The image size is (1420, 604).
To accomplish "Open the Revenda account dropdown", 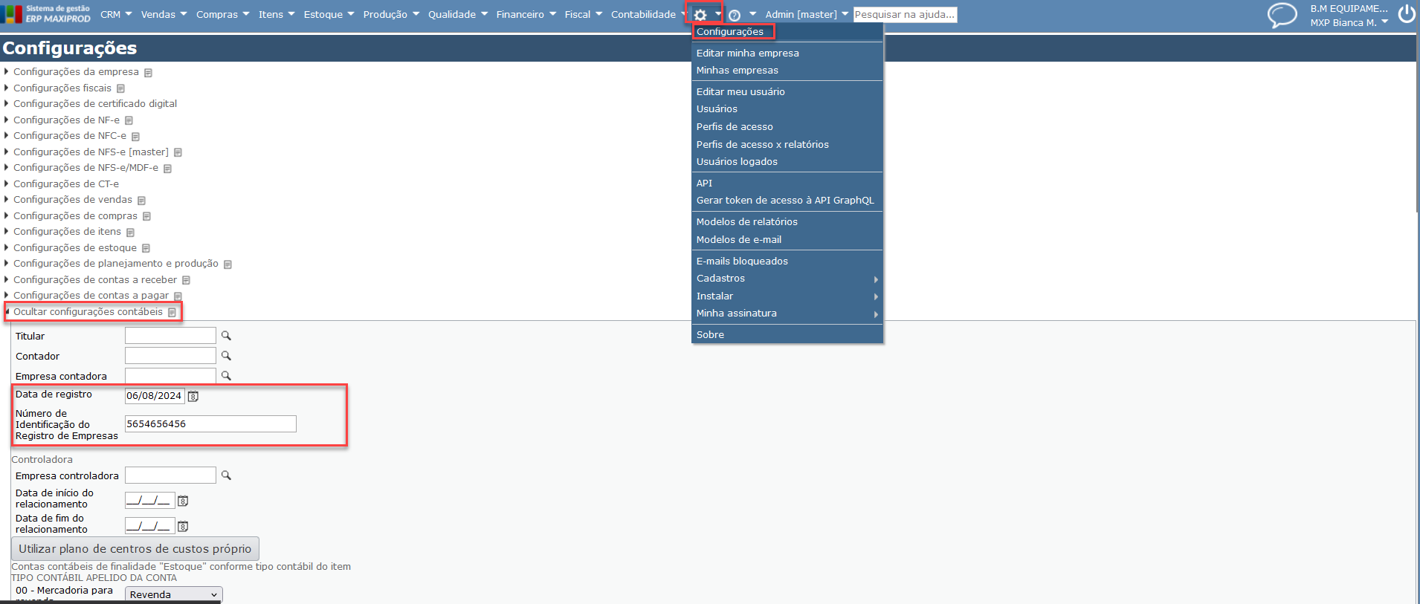I will pos(174,594).
